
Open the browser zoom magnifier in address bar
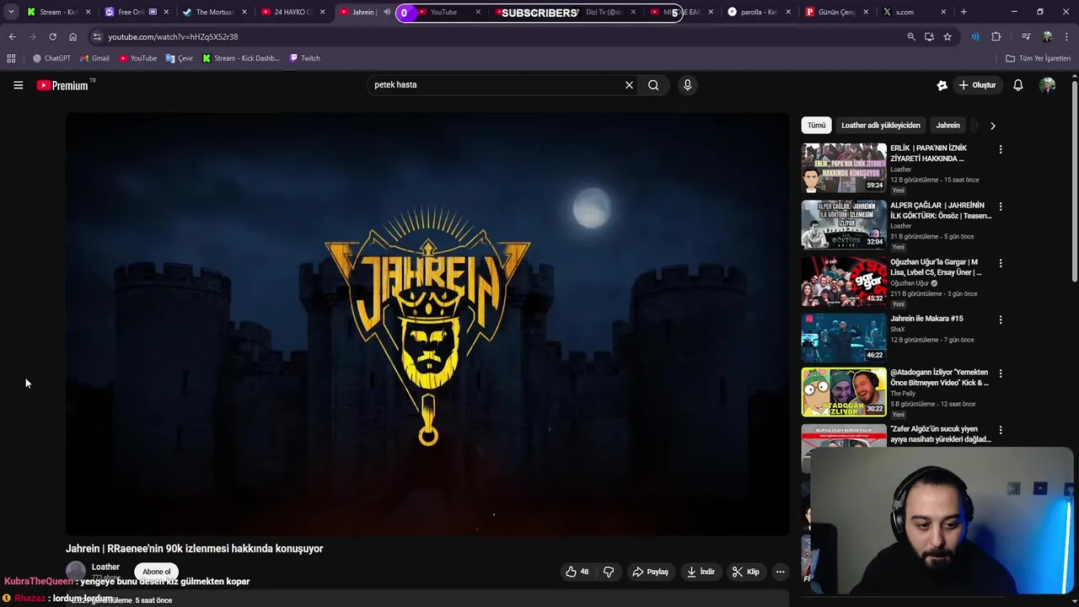pyautogui.click(x=910, y=37)
